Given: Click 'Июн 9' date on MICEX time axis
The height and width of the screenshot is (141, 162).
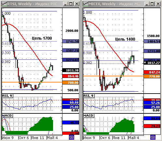Looking at the screenshot, I should (x=89, y=138).
